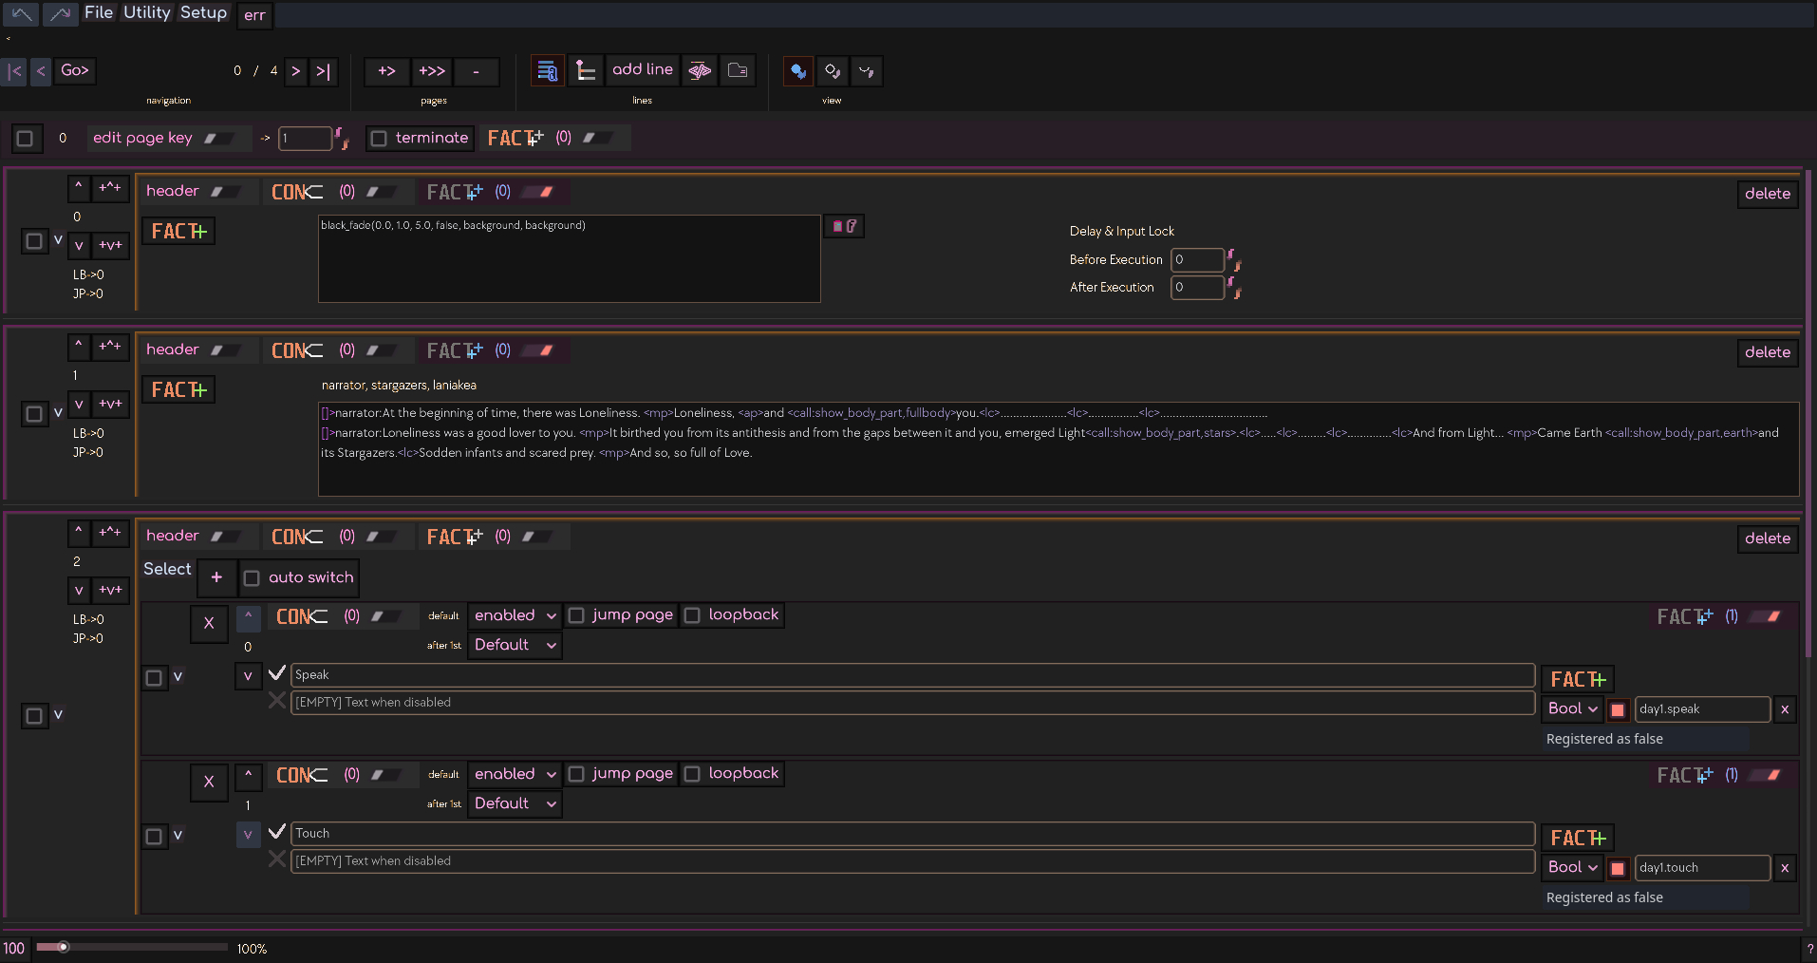Viewport: 1817px width, 963px height.
Task: Click the capture icon beside black_fade instruction
Action: click(844, 226)
